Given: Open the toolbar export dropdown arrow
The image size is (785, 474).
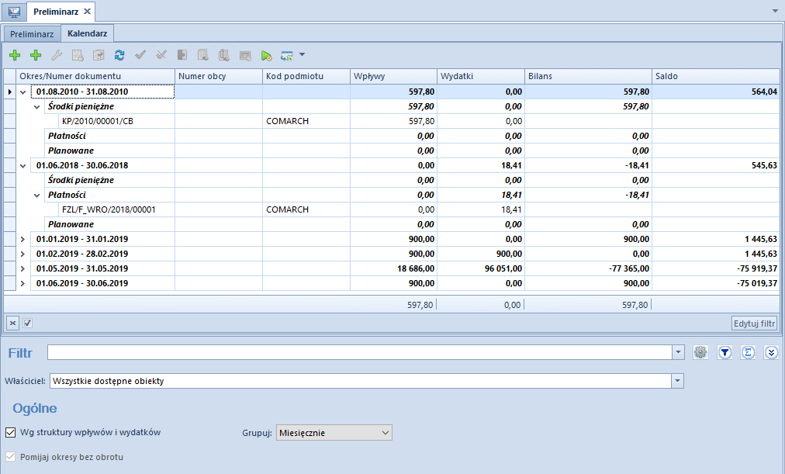Looking at the screenshot, I should coord(302,54).
